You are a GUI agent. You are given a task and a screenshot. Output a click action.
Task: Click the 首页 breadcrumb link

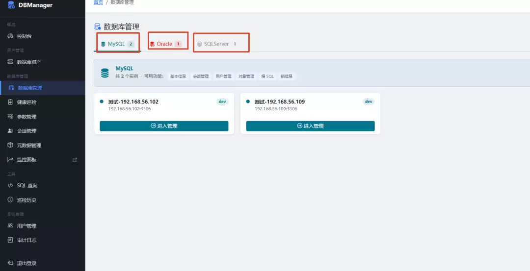98,2
